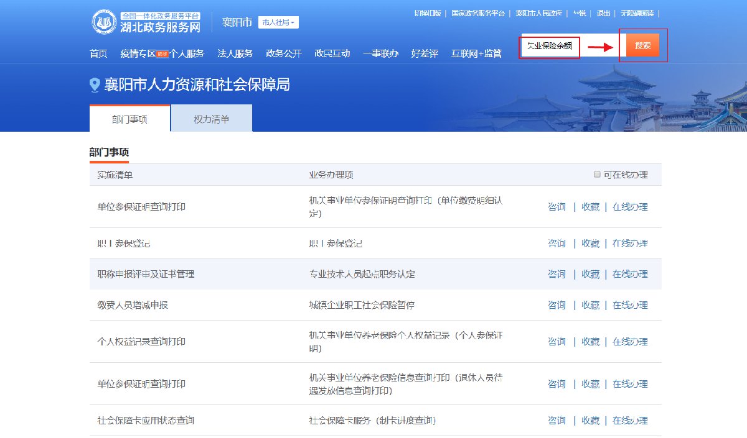Select the 部门事项 tab
Screen dimensions: 747x438
point(129,119)
